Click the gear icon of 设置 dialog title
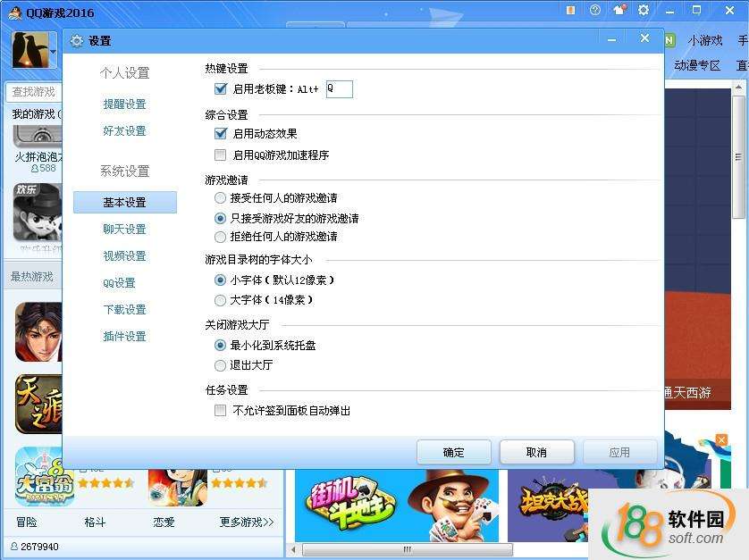 (77, 41)
